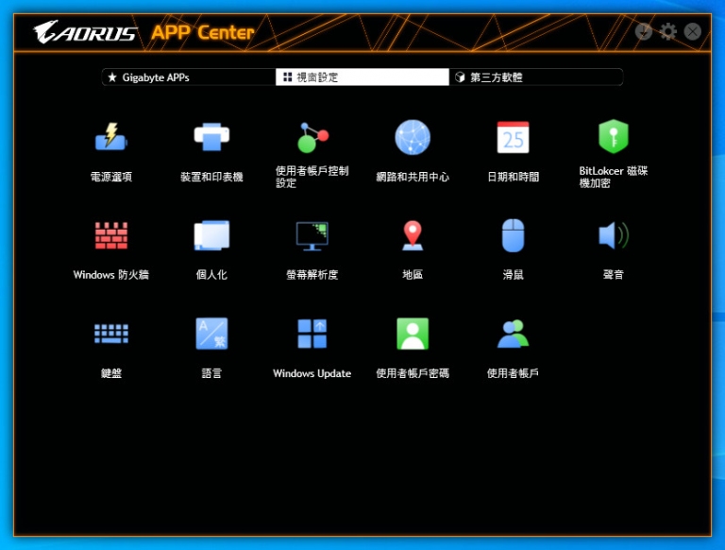Click the 使用者帳戶密碼 label text

click(x=413, y=373)
